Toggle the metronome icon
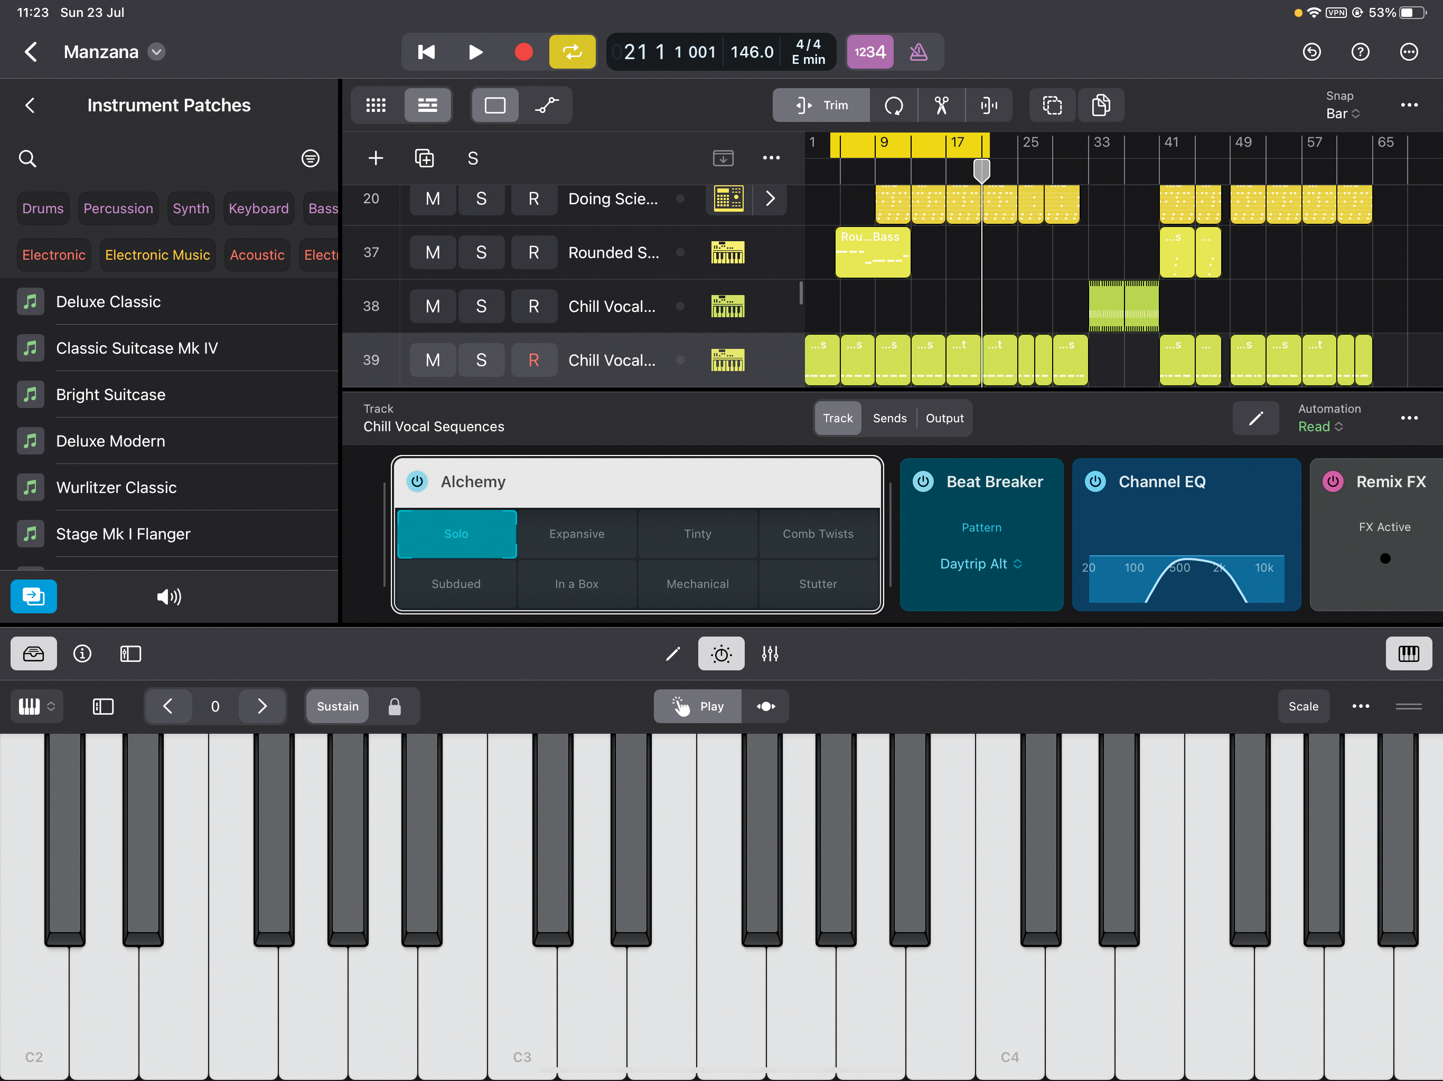This screenshot has width=1443, height=1081. 918,52
